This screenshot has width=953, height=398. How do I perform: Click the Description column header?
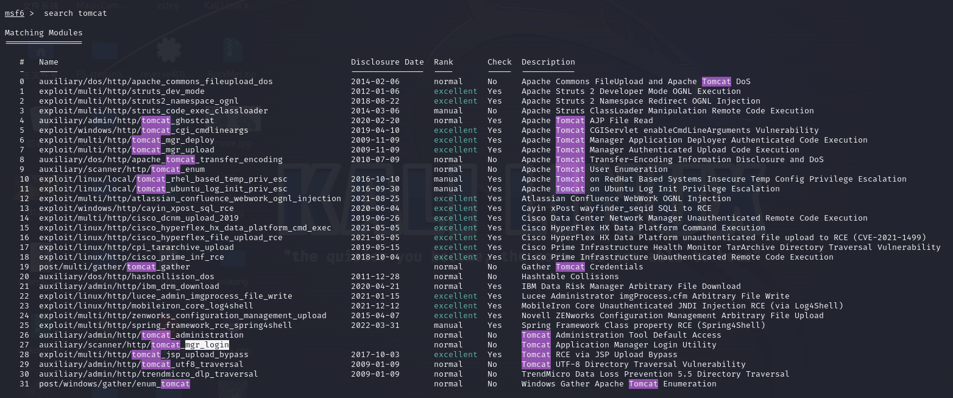[x=548, y=62]
